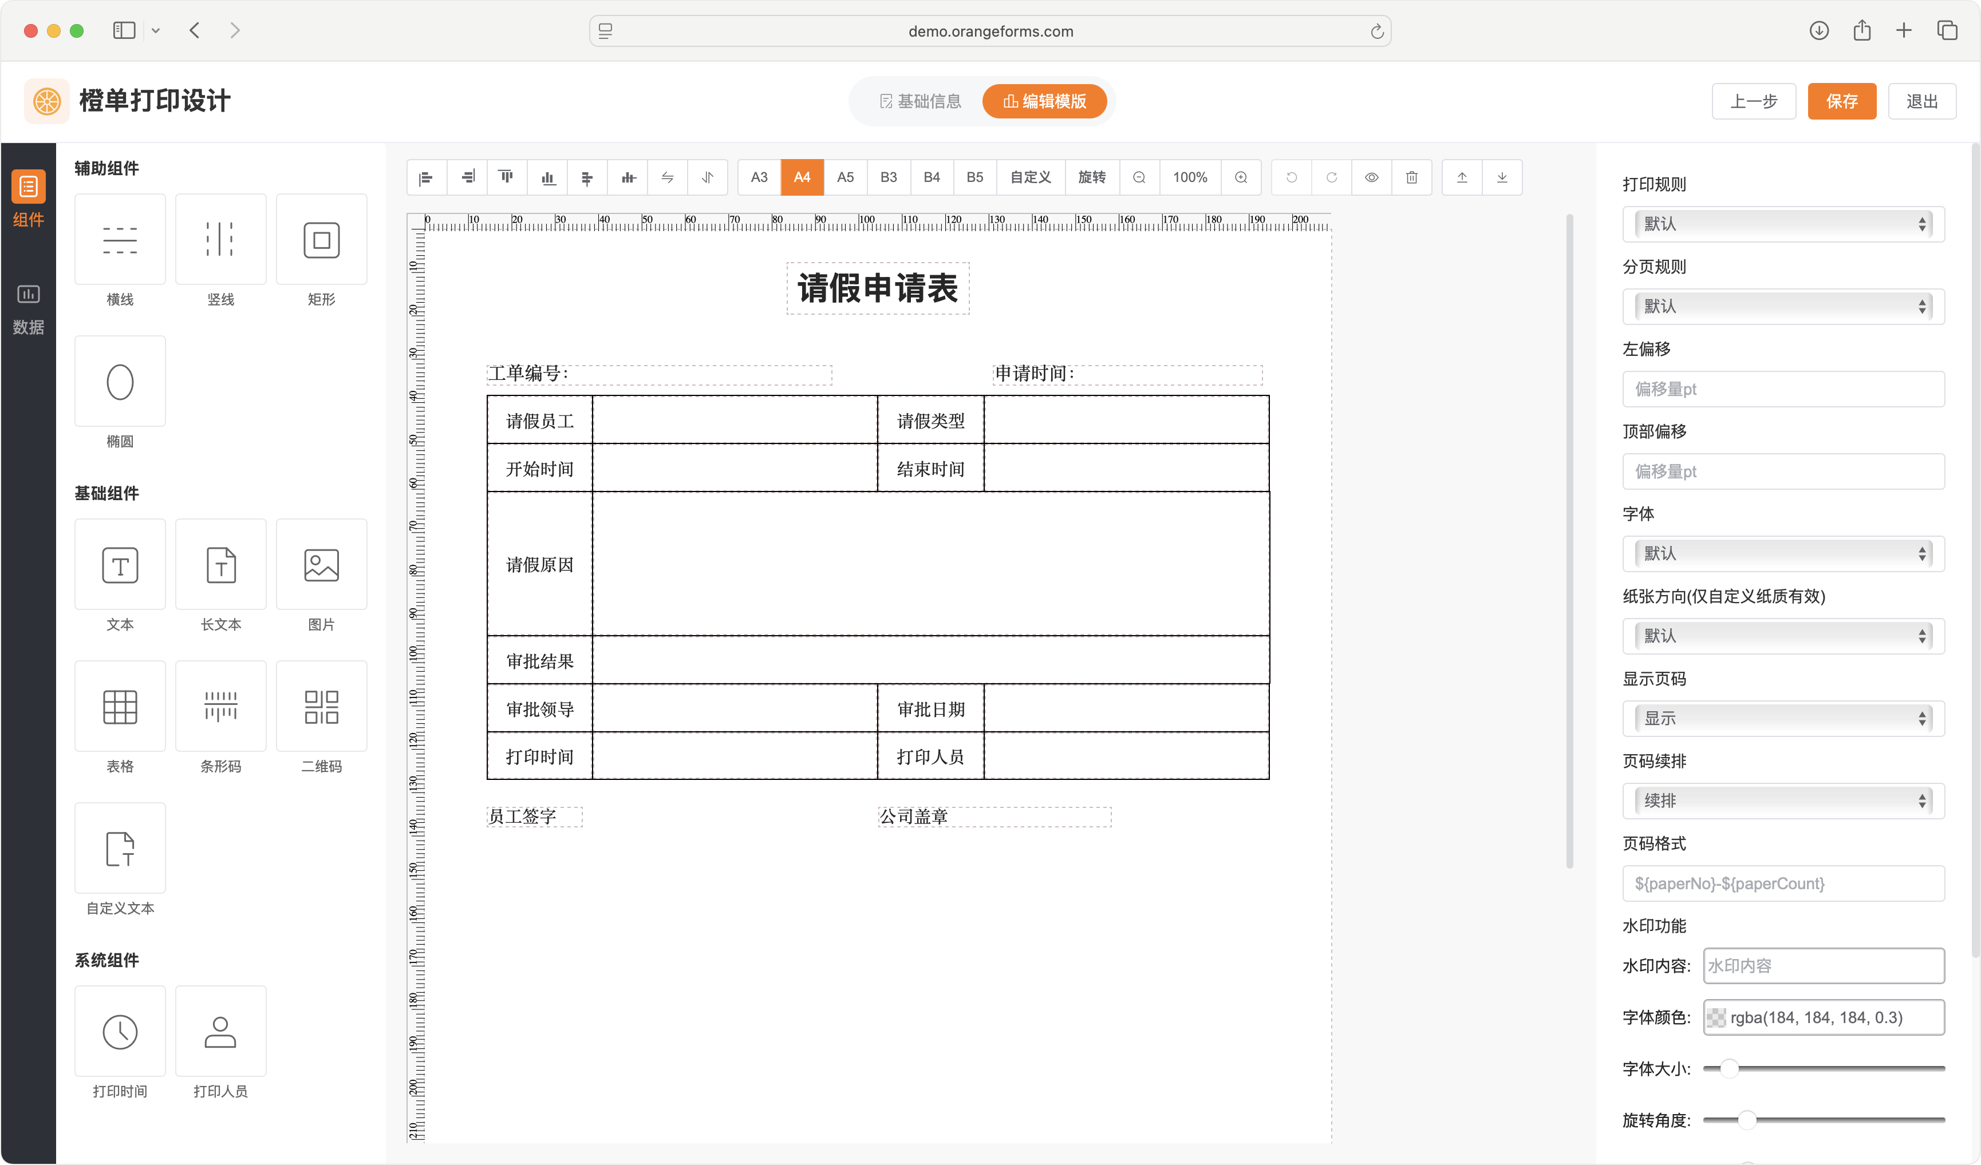Toggle preview with the eye icon
1981x1165 pixels.
(1371, 177)
